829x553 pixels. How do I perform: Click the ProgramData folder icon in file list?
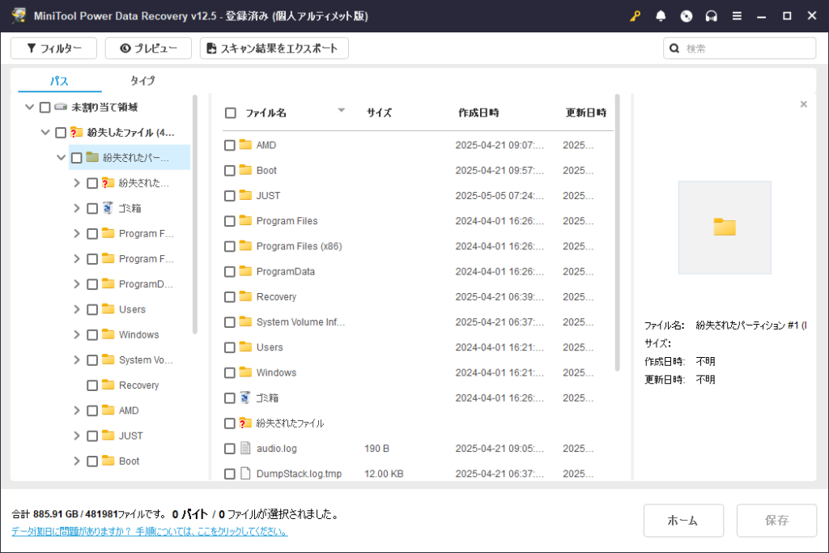click(245, 270)
